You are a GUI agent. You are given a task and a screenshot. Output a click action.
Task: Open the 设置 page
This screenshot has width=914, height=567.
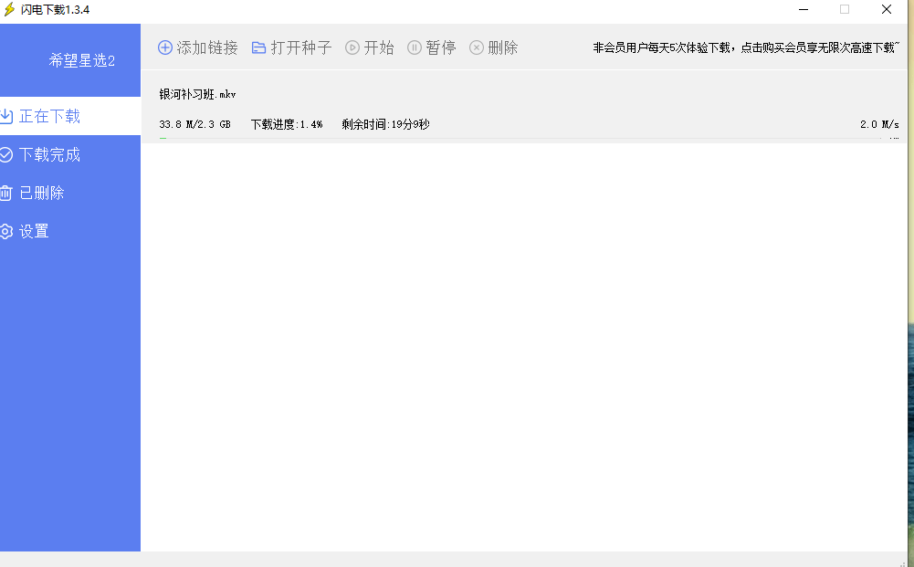point(70,231)
